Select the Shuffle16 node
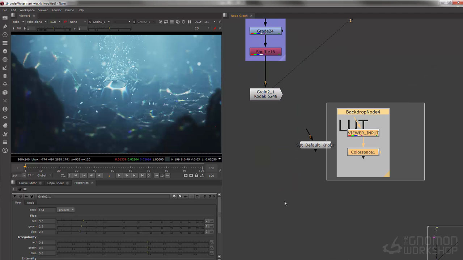 click(266, 52)
